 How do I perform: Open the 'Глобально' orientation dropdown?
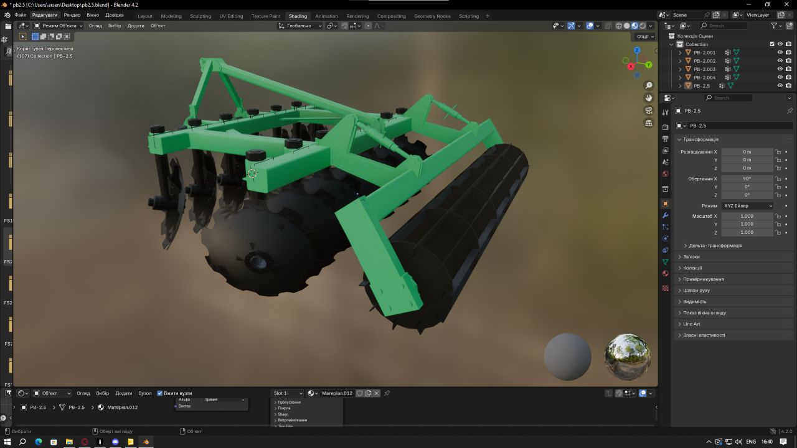click(301, 26)
